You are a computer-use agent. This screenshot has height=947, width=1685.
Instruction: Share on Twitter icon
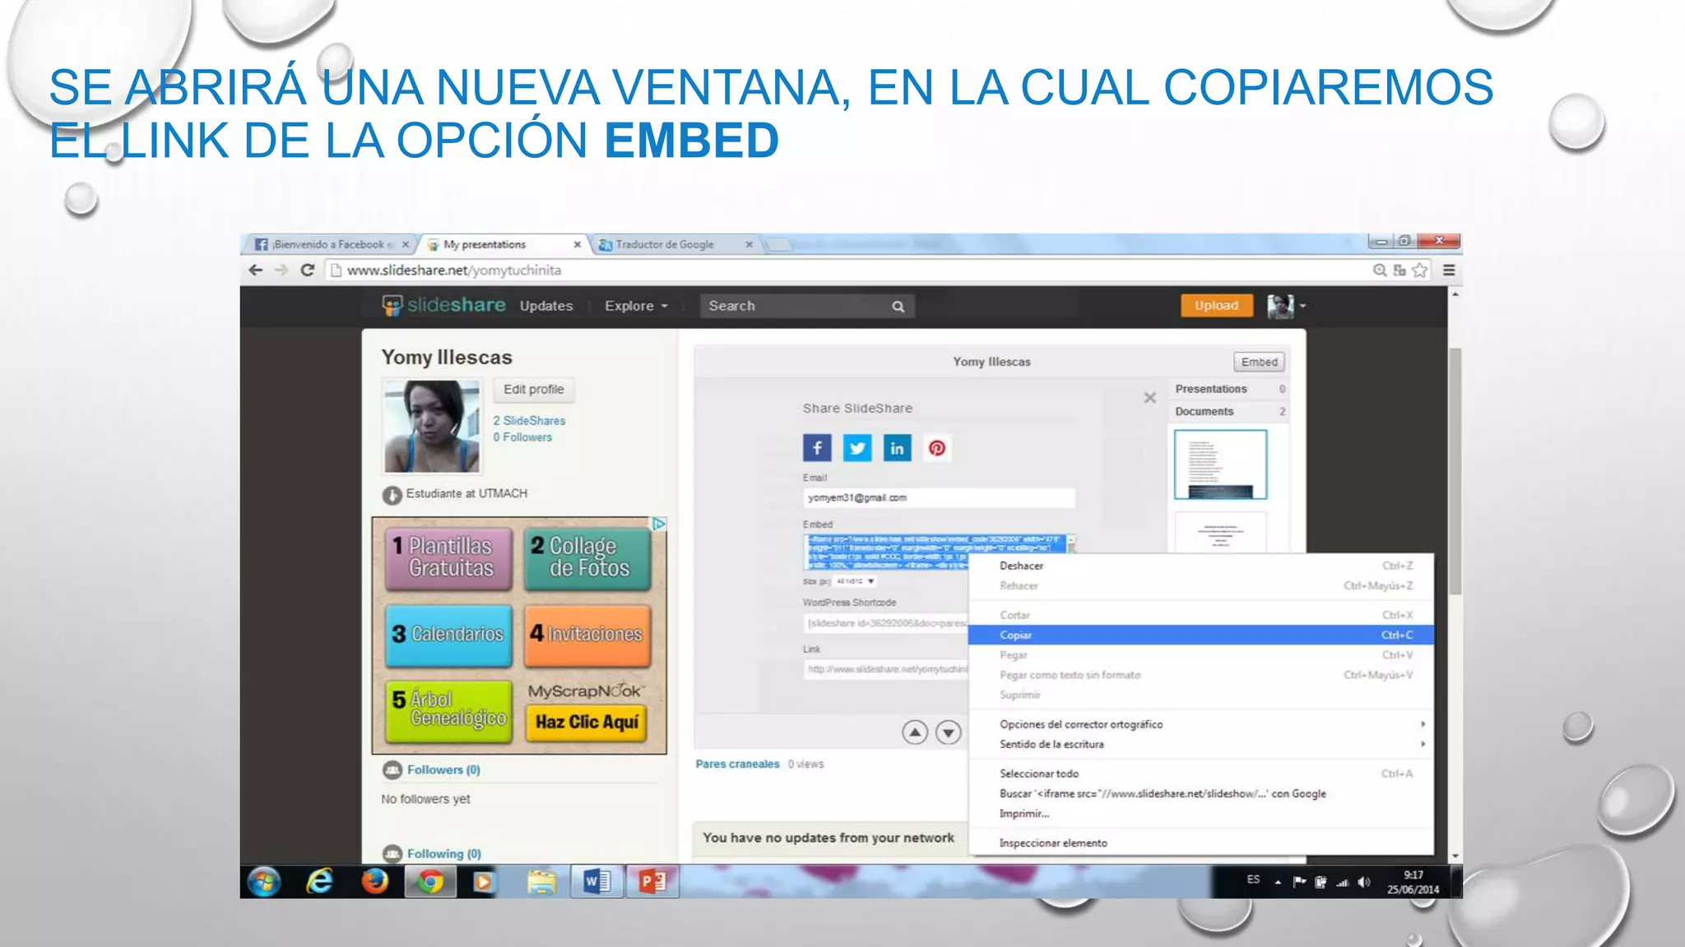click(857, 448)
